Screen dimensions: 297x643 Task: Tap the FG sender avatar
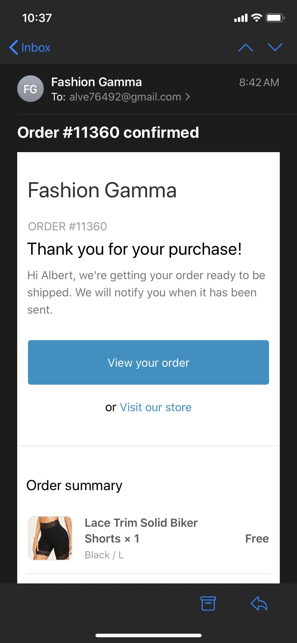30,89
